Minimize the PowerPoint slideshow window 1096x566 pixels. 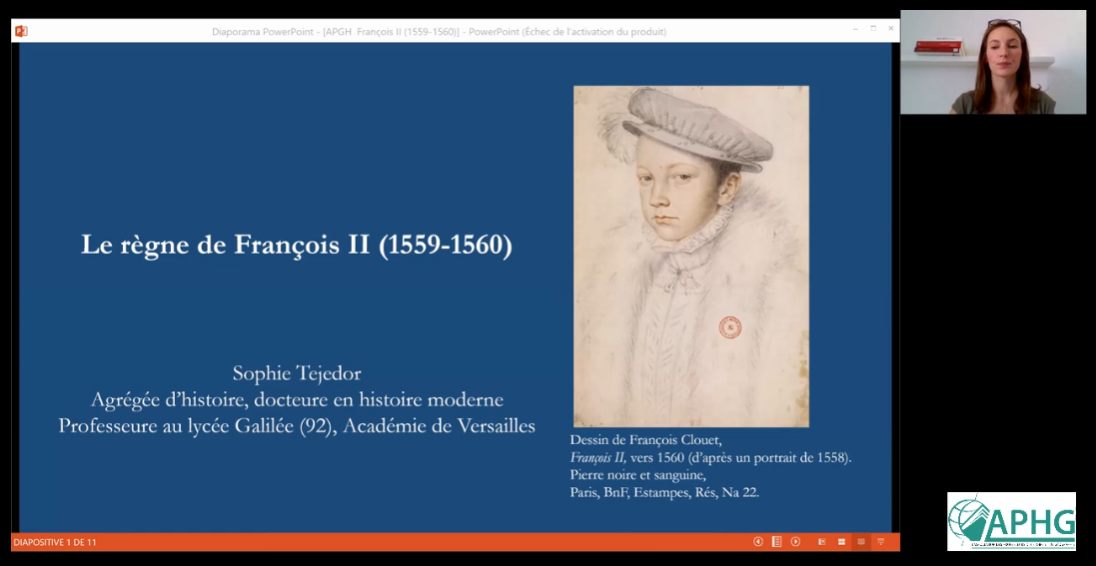pyautogui.click(x=855, y=29)
